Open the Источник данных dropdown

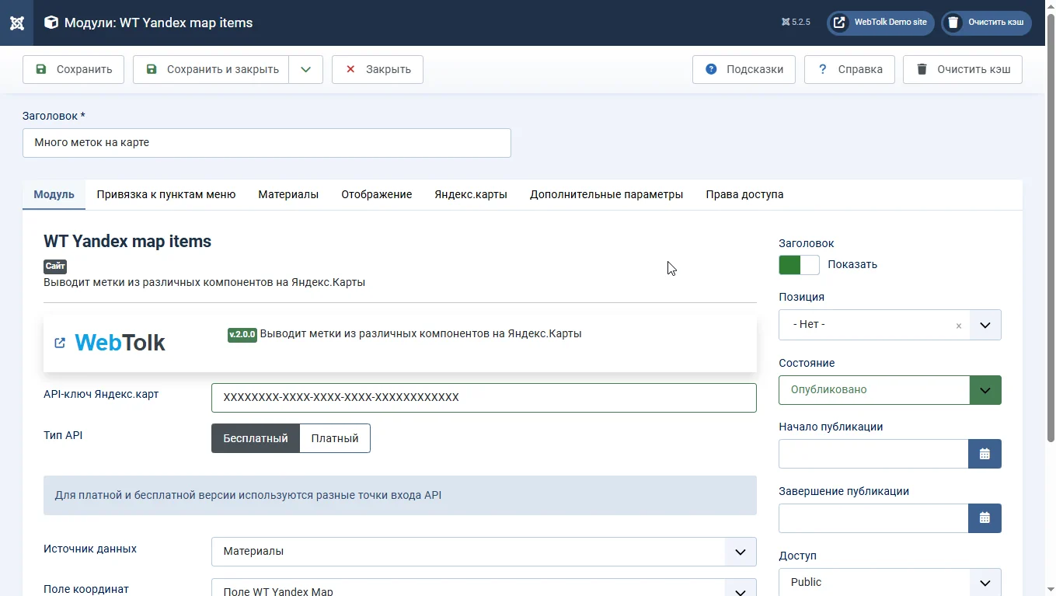tap(483, 552)
